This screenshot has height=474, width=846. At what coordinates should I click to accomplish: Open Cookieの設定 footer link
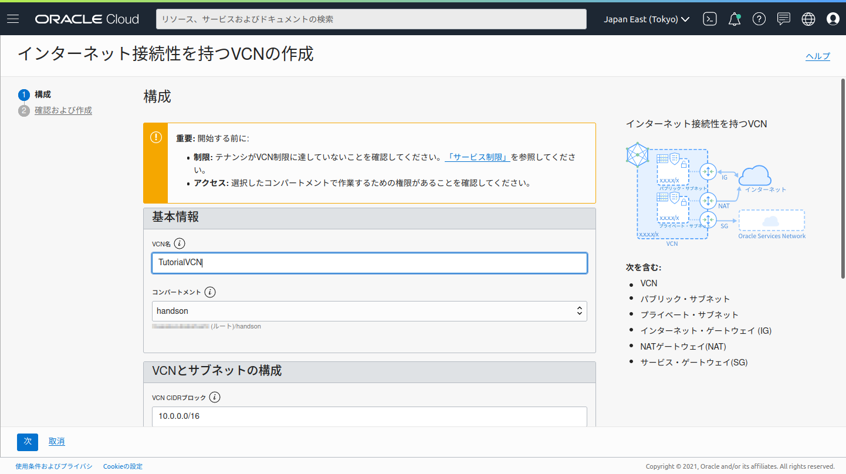click(x=123, y=466)
